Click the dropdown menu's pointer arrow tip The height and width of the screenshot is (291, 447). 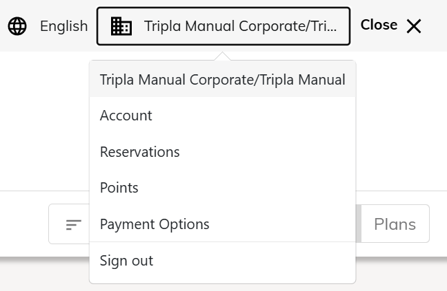223,55
